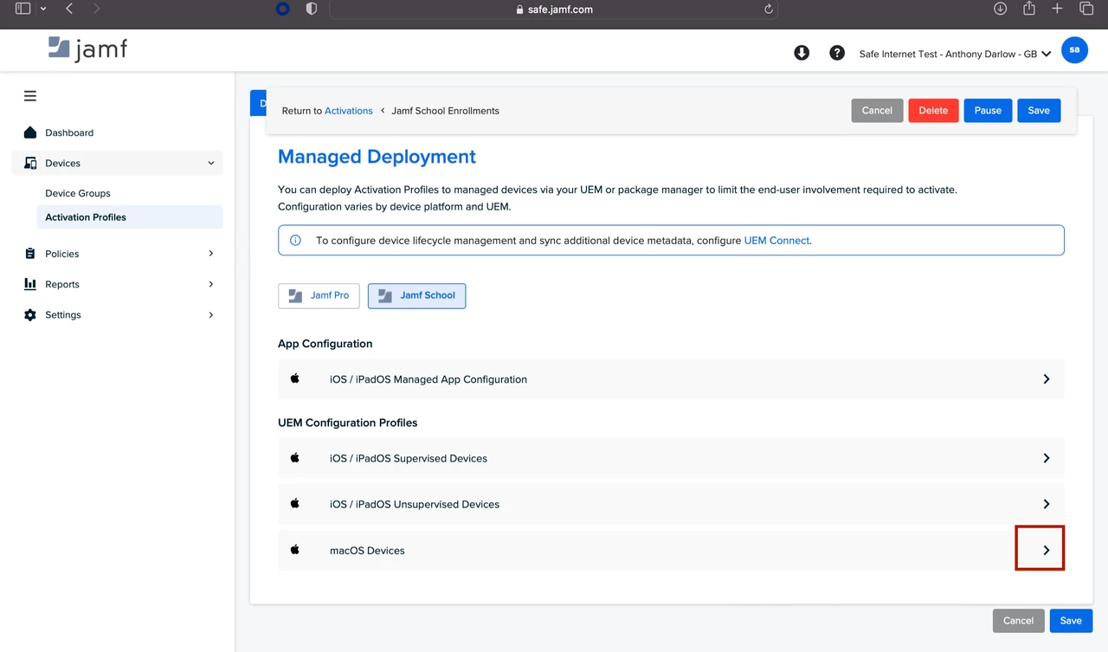Click the 'Managed Deployment' heading
Screen dimensions: 1108x652
pos(377,157)
